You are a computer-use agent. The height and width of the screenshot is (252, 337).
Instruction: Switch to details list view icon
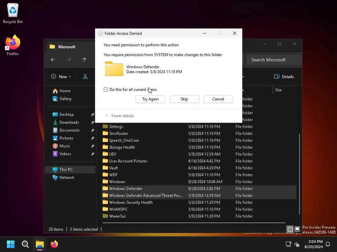290,229
